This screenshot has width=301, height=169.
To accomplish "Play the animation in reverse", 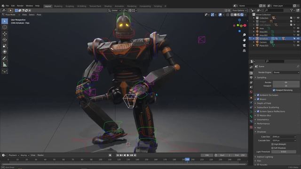I will [125, 155].
